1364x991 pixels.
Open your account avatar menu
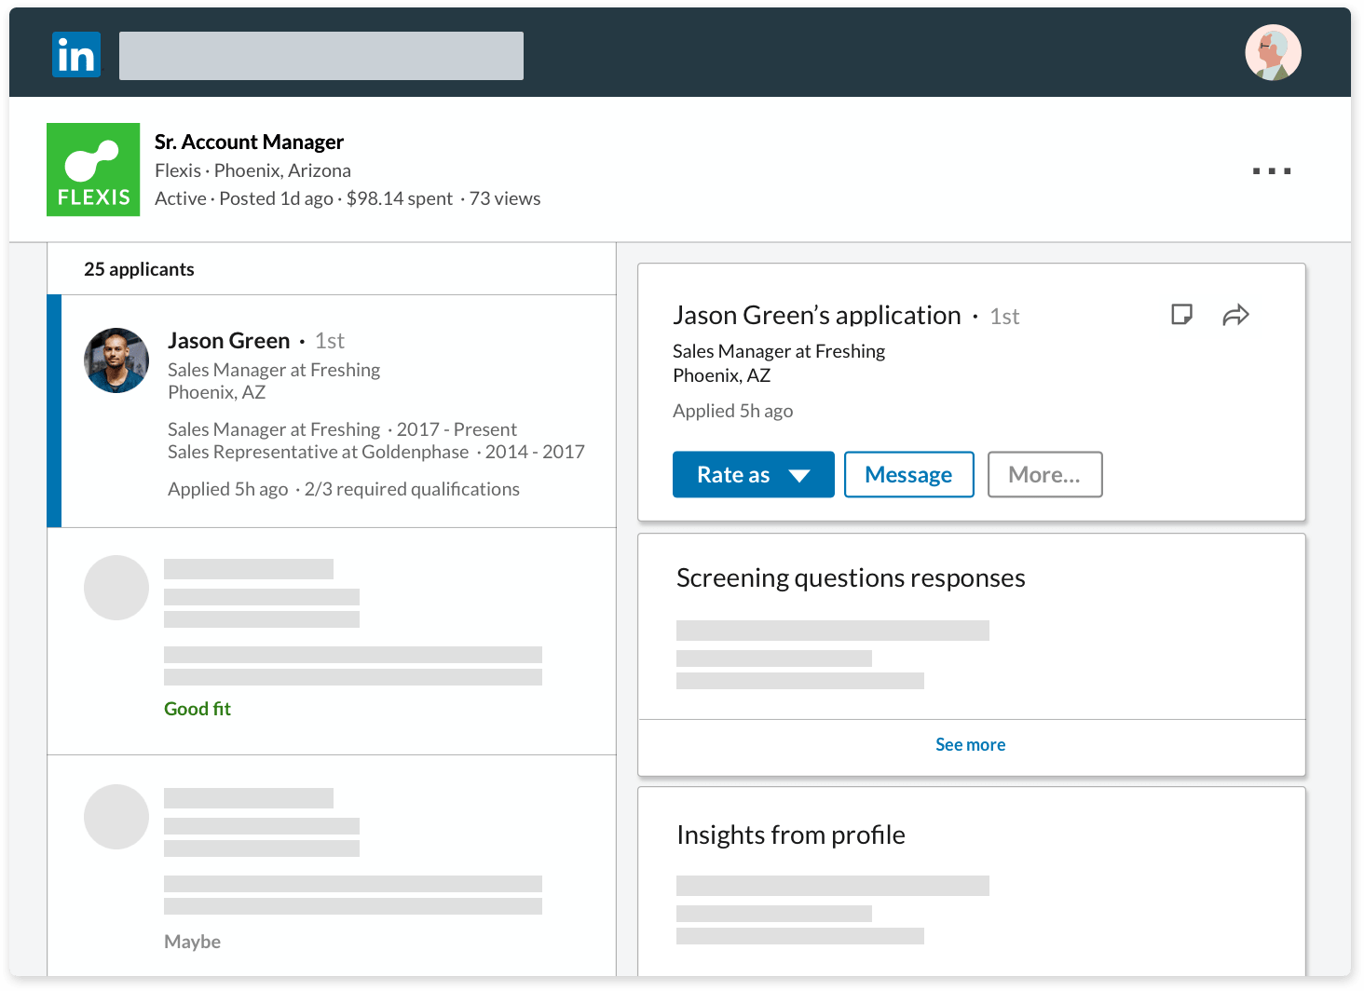coord(1273,52)
